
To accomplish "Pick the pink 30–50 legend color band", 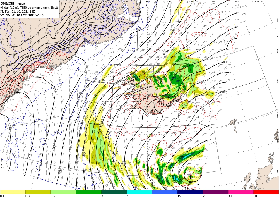I will [x=241, y=192].
